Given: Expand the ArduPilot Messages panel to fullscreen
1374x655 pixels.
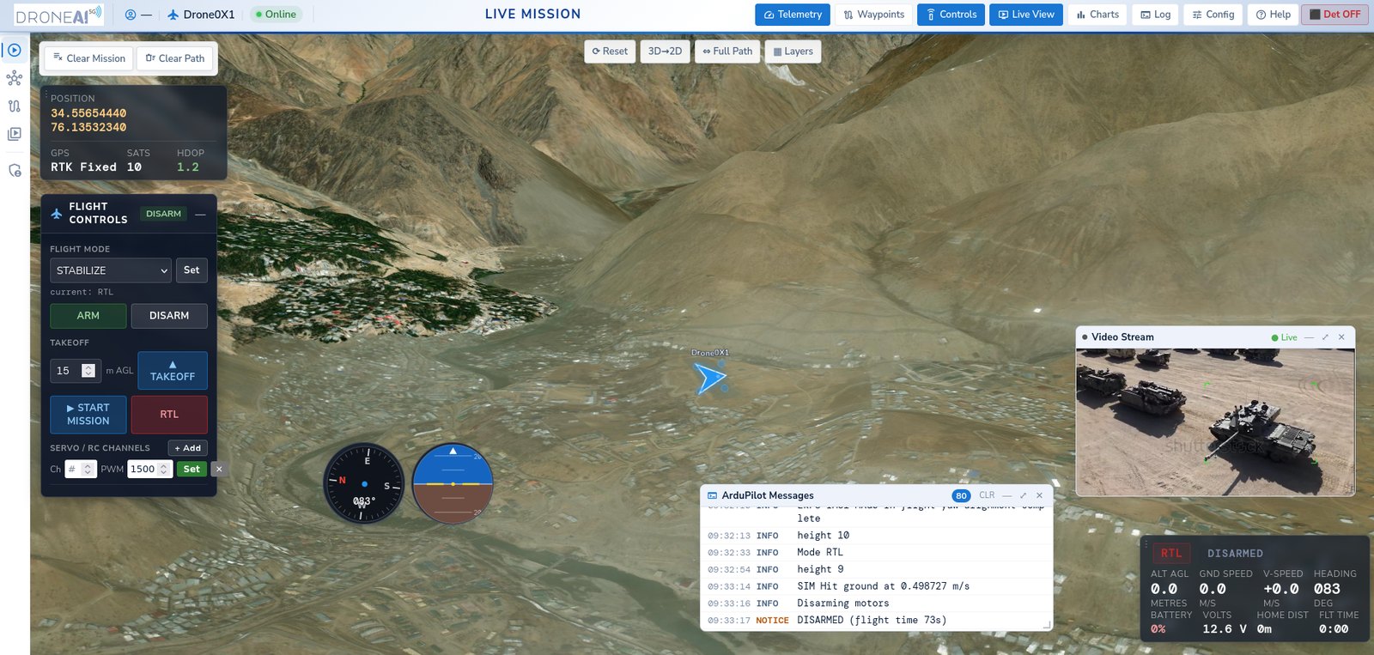Looking at the screenshot, I should tap(1023, 495).
